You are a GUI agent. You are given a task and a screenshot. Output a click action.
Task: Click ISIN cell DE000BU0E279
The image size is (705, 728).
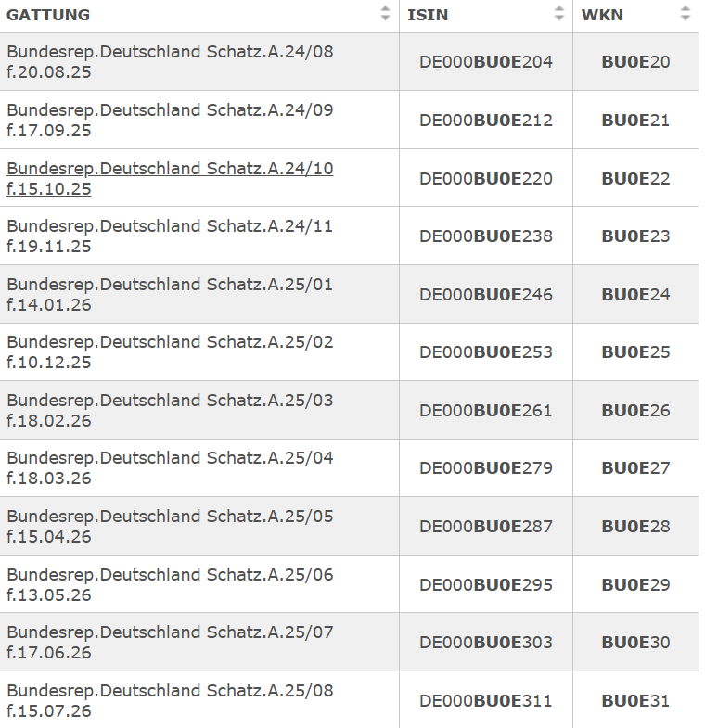click(485, 468)
